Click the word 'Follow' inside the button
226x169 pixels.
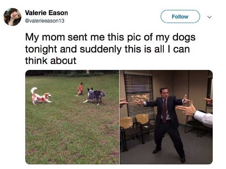(180, 17)
